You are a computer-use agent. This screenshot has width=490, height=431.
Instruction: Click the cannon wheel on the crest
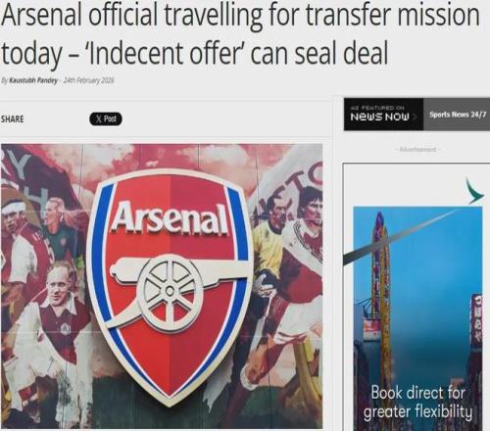point(170,292)
